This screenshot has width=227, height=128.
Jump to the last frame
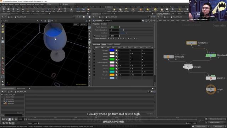click(16, 119)
